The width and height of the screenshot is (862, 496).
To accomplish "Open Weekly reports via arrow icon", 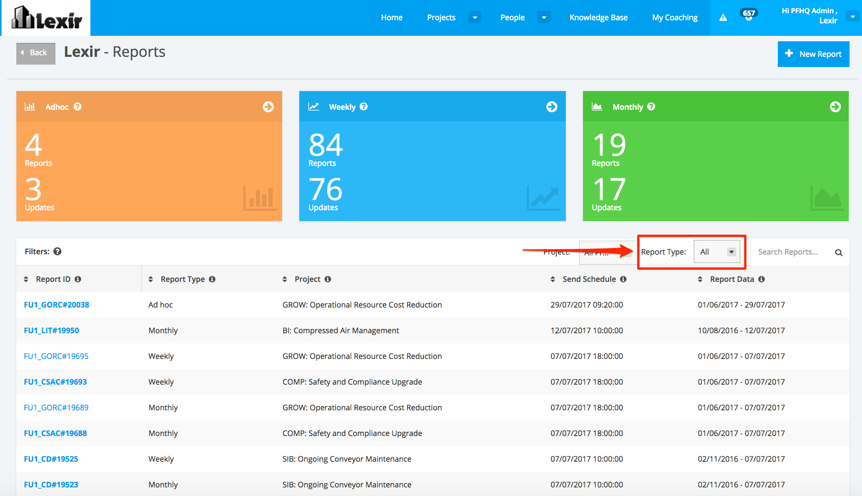I will (x=551, y=107).
